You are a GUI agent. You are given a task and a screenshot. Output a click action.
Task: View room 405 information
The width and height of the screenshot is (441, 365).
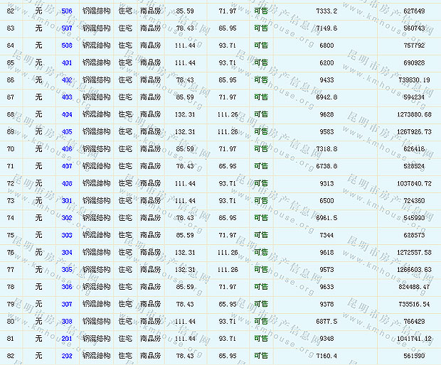[x=67, y=131]
